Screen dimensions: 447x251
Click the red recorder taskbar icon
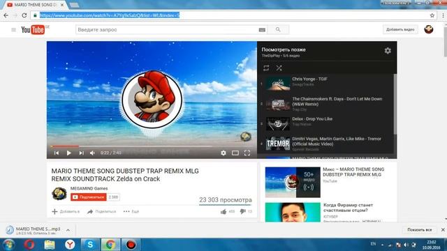tap(131, 245)
